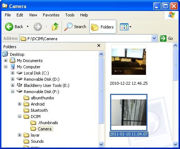Select the Desktop icon in folder tree
This screenshot has height=149, width=180.
(x=5, y=54)
